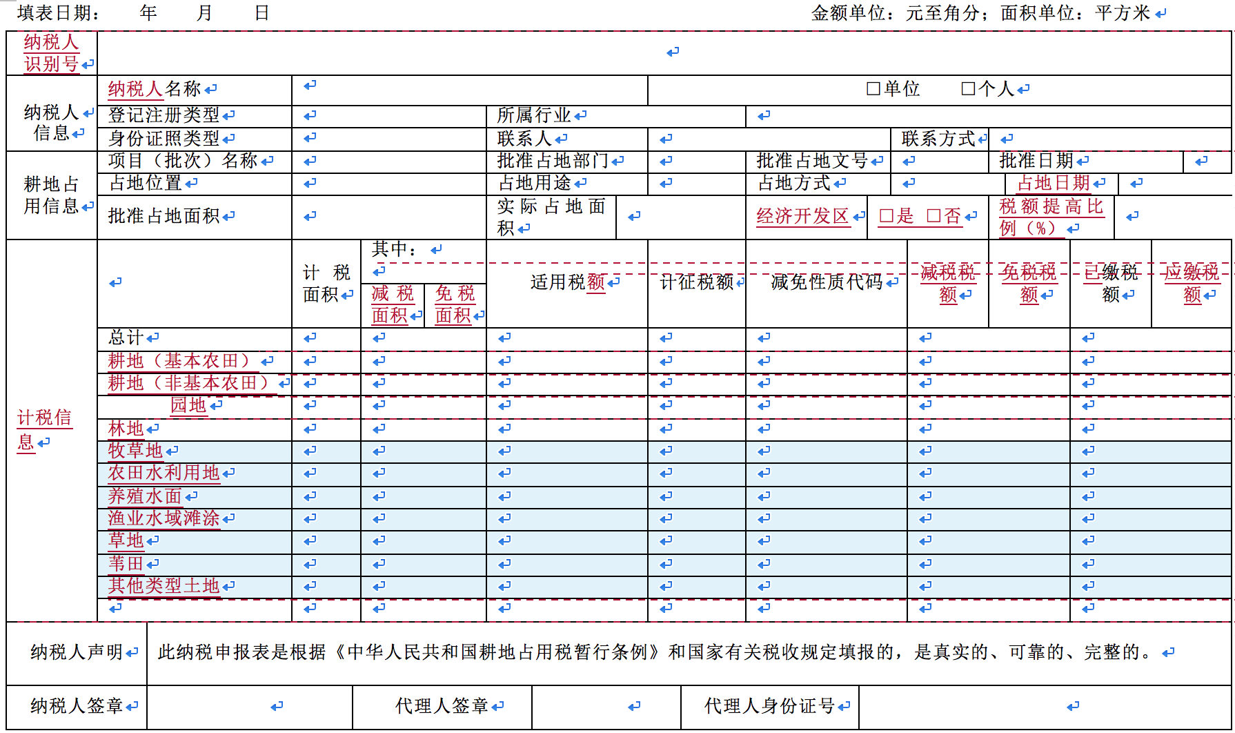This screenshot has height=733, width=1235.
Task: Click the 批准占地文号 label
Action: point(812,161)
